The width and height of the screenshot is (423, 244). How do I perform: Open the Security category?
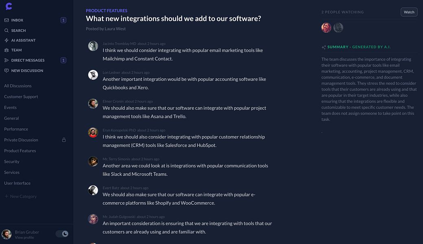tap(12, 161)
